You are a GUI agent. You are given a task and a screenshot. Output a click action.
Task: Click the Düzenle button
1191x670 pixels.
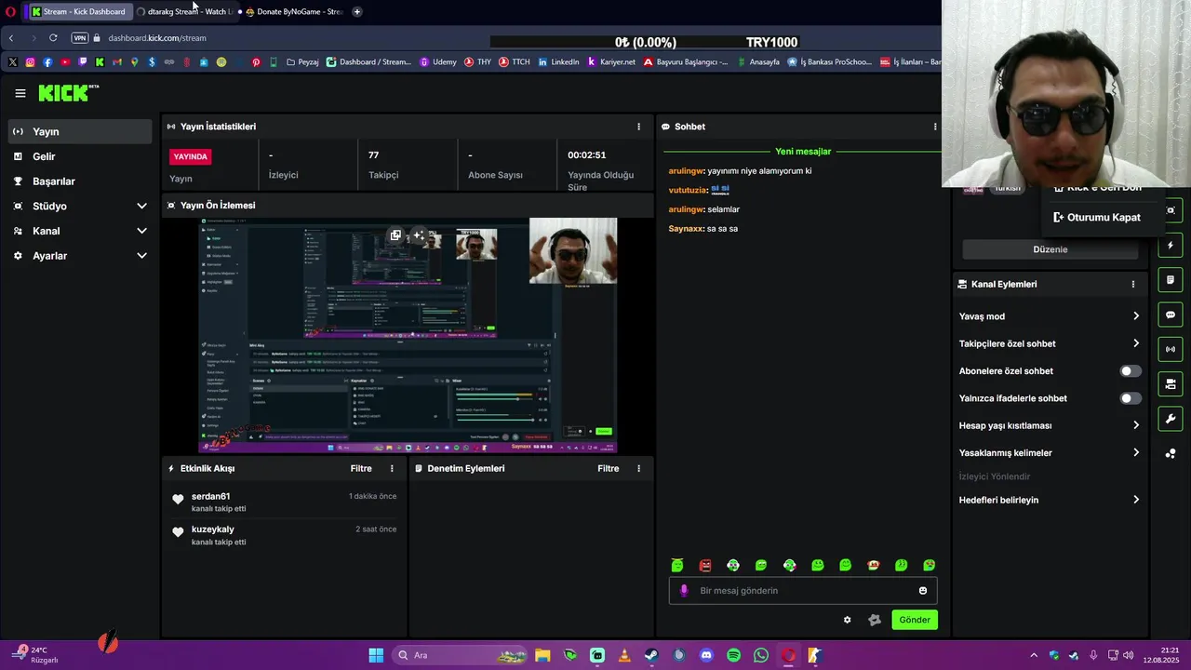[x=1050, y=249]
